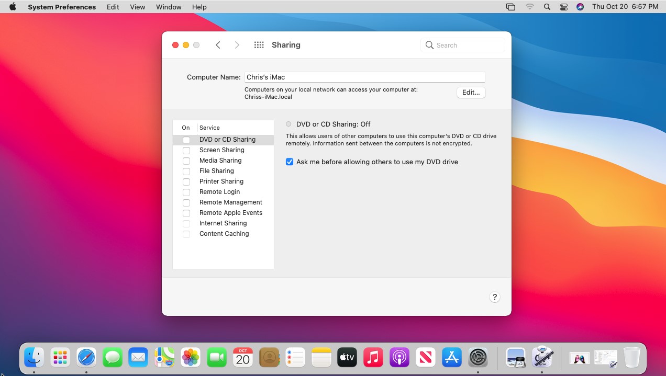Open Spotlight search in the menu bar
This screenshot has width=666, height=376.
click(547, 7)
